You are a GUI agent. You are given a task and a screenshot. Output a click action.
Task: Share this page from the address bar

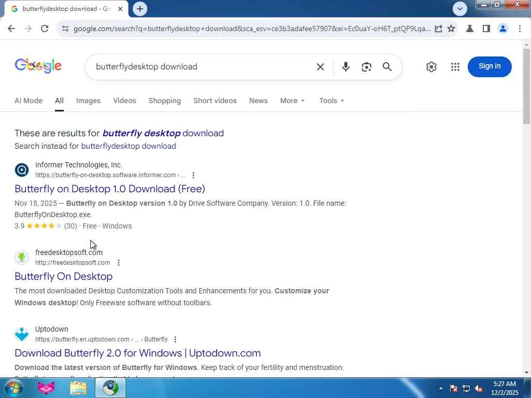[438, 29]
